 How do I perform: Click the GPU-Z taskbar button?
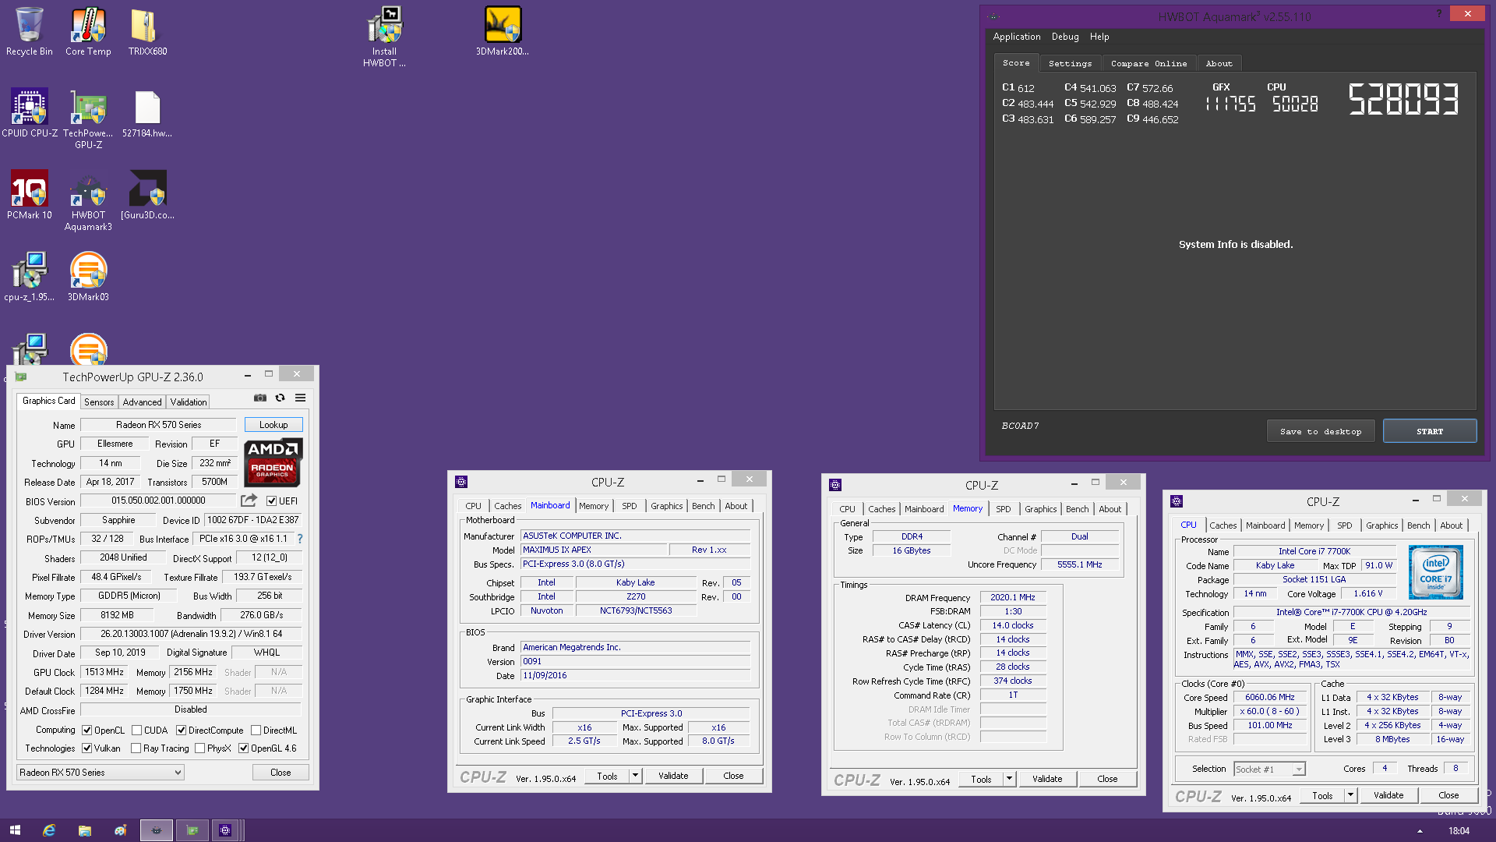click(x=192, y=830)
